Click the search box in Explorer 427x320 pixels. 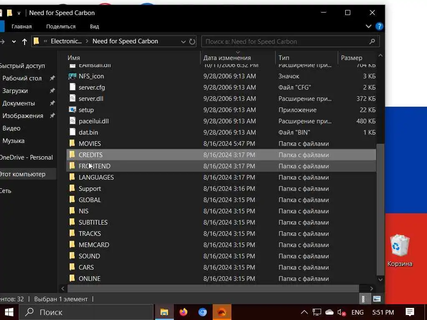pos(290,41)
